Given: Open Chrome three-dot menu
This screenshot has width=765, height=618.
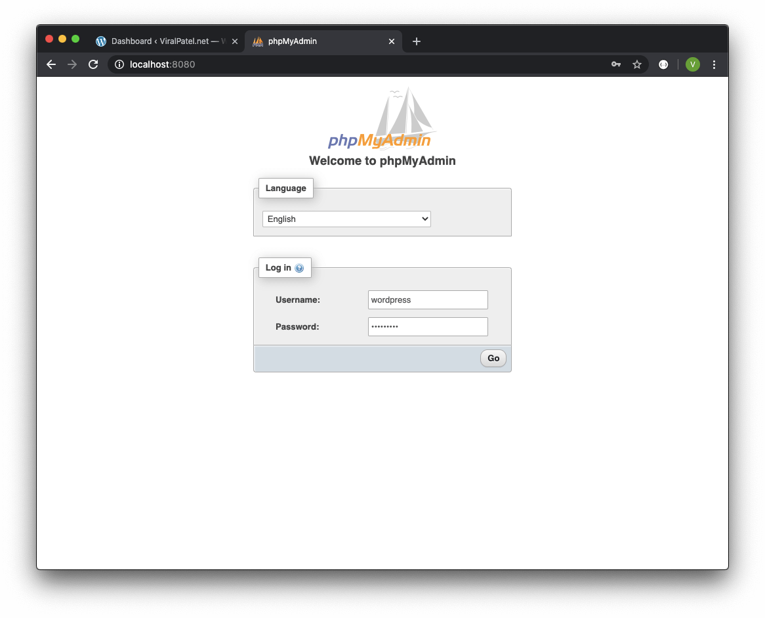Looking at the screenshot, I should click(714, 64).
